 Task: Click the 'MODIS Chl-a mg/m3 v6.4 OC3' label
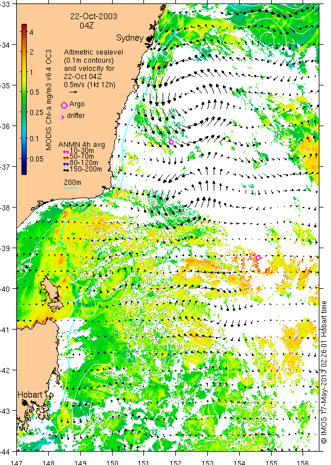(49, 99)
